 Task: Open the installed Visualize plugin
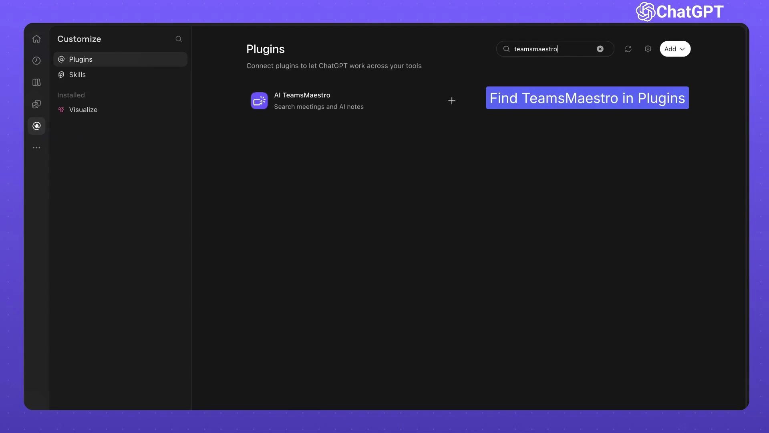pyautogui.click(x=120, y=109)
